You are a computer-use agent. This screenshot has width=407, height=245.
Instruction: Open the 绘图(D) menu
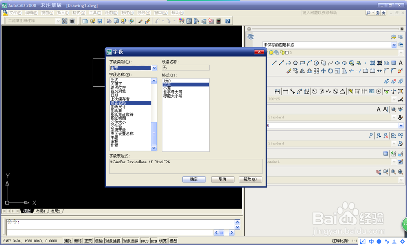pos(111,13)
